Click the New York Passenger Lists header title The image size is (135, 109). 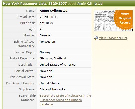35,4
